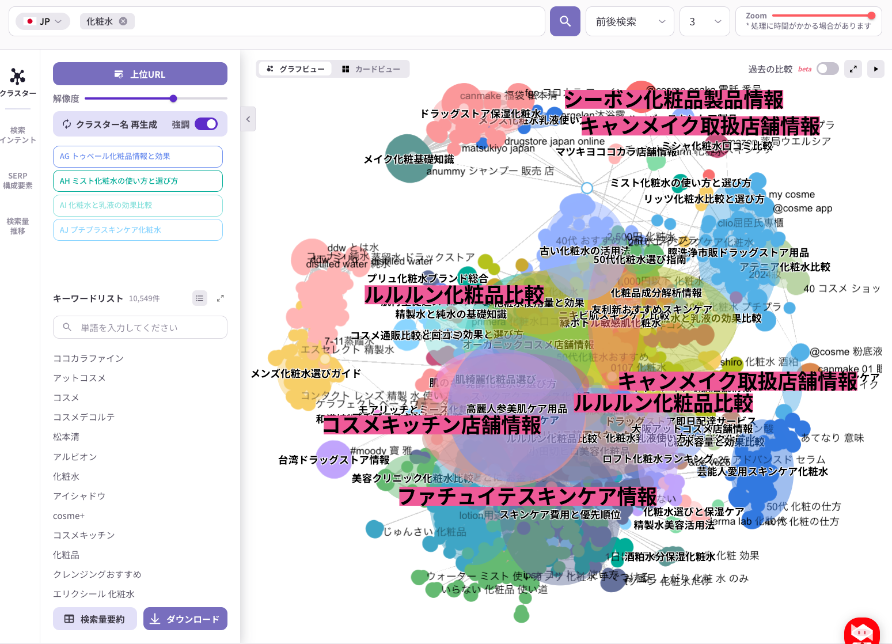Click the purple search magnifier button

click(x=565, y=21)
